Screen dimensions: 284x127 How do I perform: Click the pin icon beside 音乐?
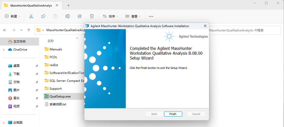coord(37,98)
